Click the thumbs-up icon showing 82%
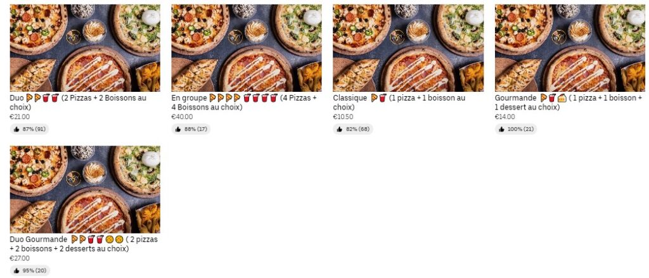The width and height of the screenshot is (649, 278). 340,129
